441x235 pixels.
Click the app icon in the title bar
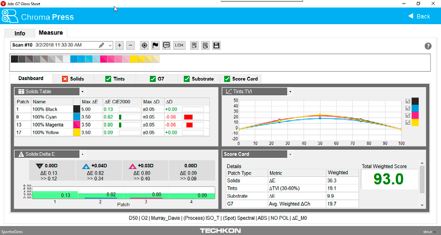tap(3, 4)
